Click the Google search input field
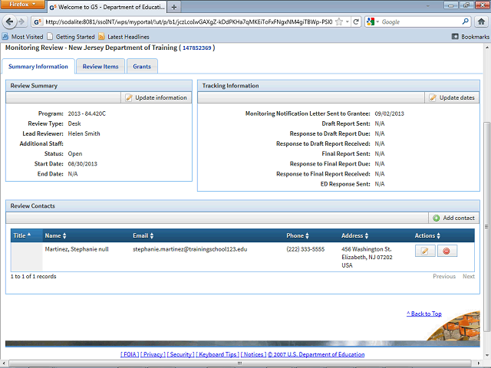The height and width of the screenshot is (368, 491). [x=420, y=21]
